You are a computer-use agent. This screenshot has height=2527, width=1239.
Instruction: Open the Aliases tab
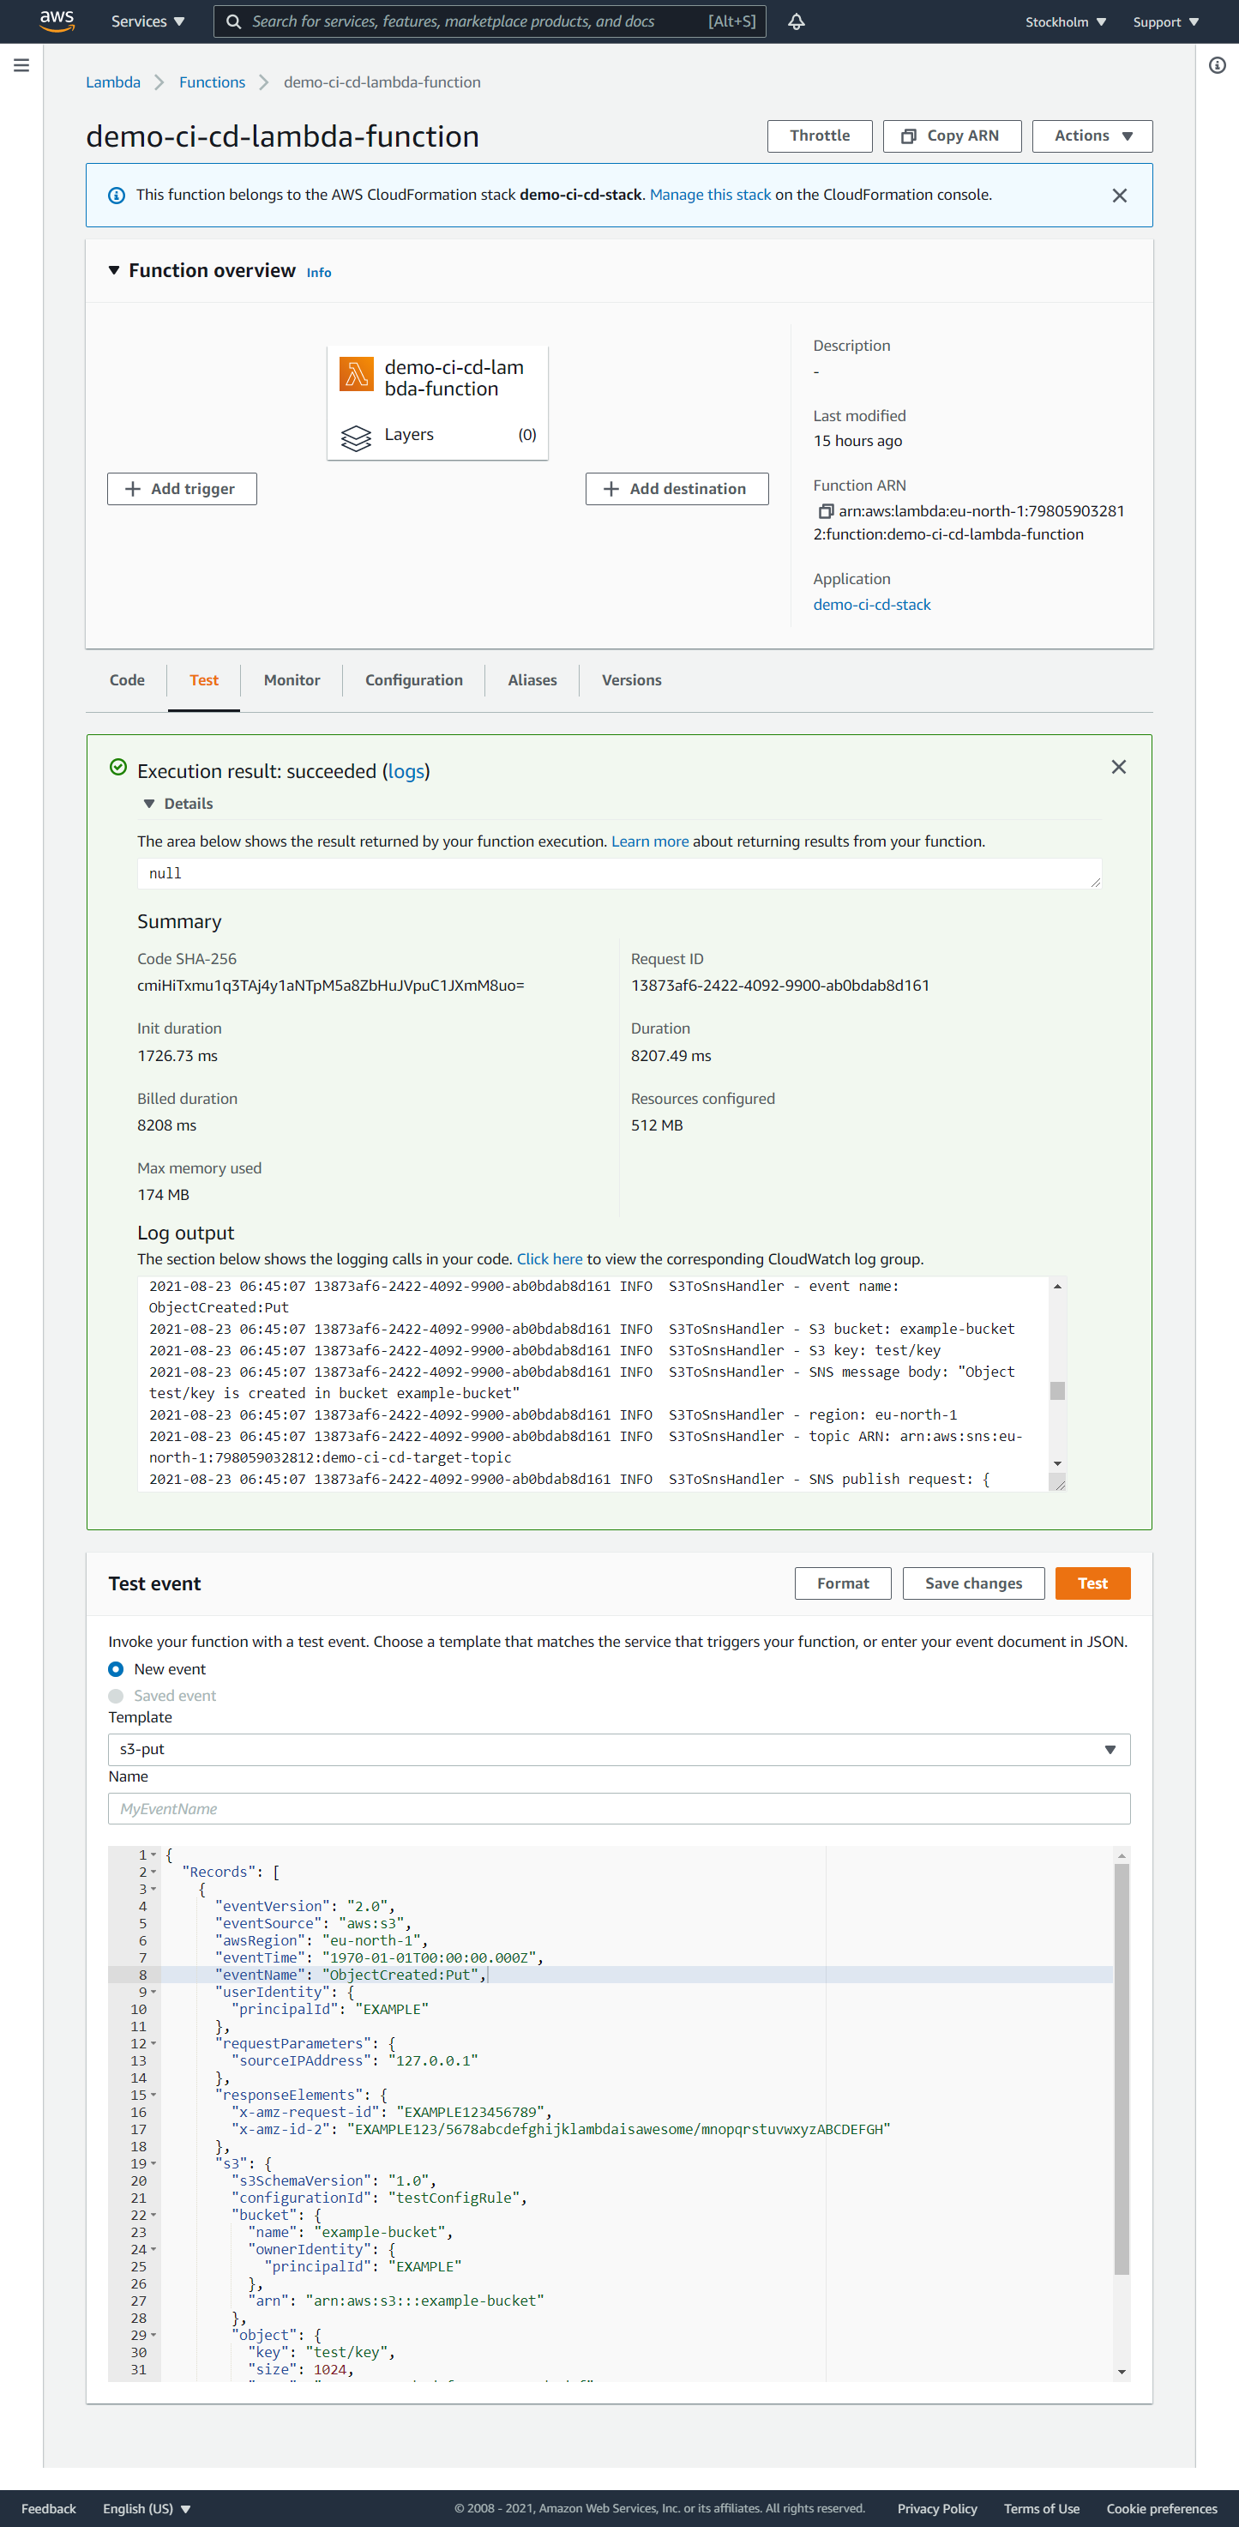[532, 680]
